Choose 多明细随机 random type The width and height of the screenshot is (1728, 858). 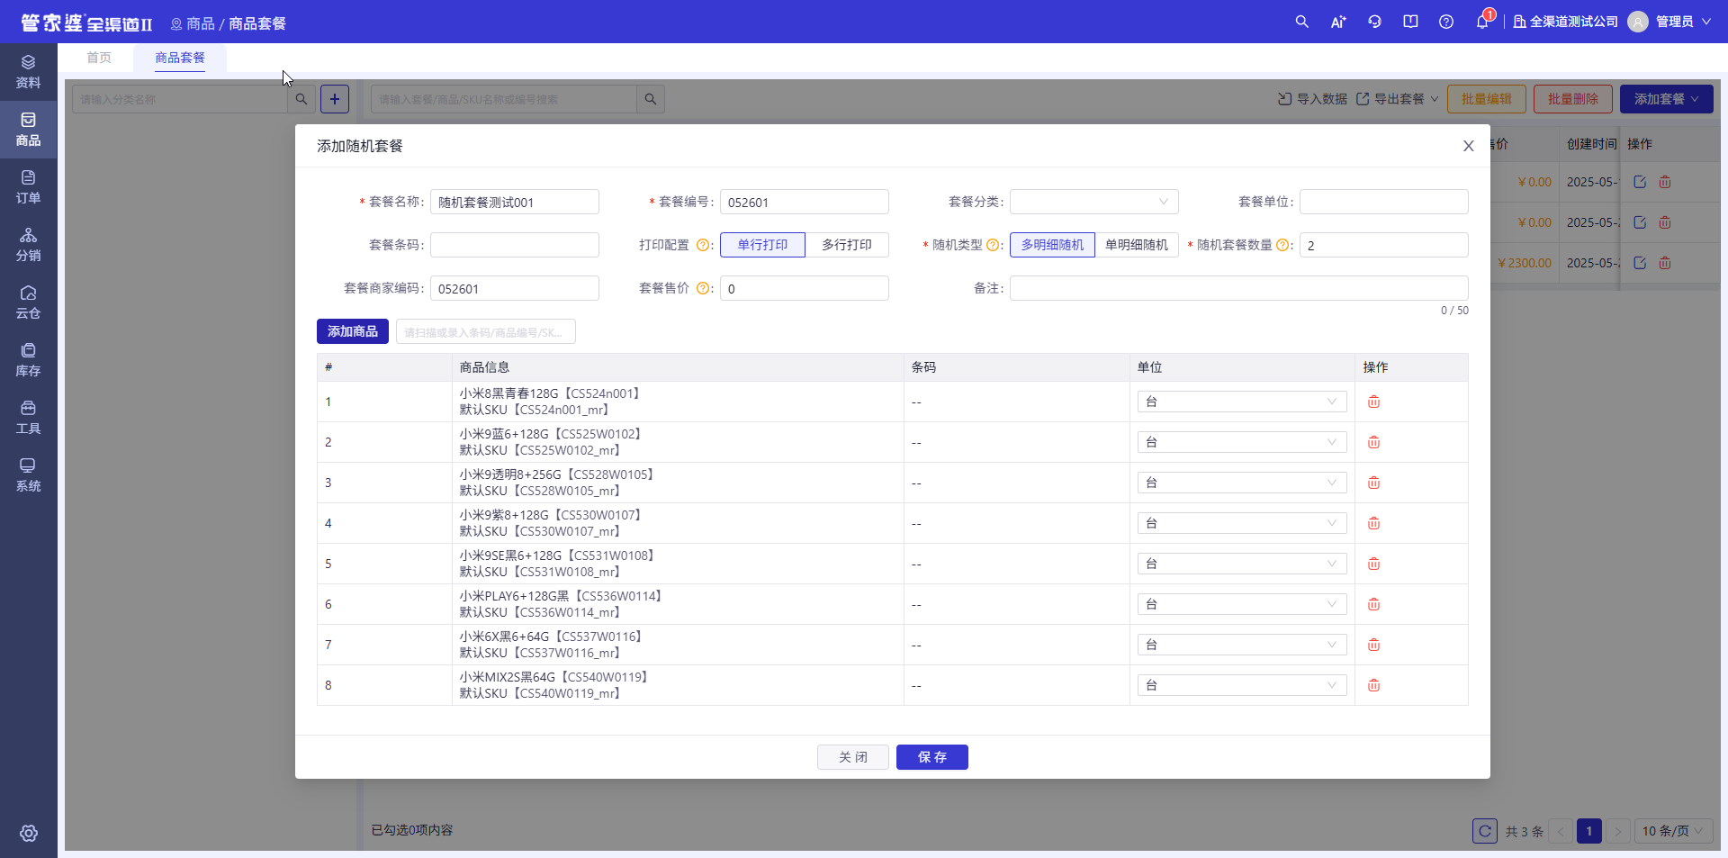(1052, 245)
